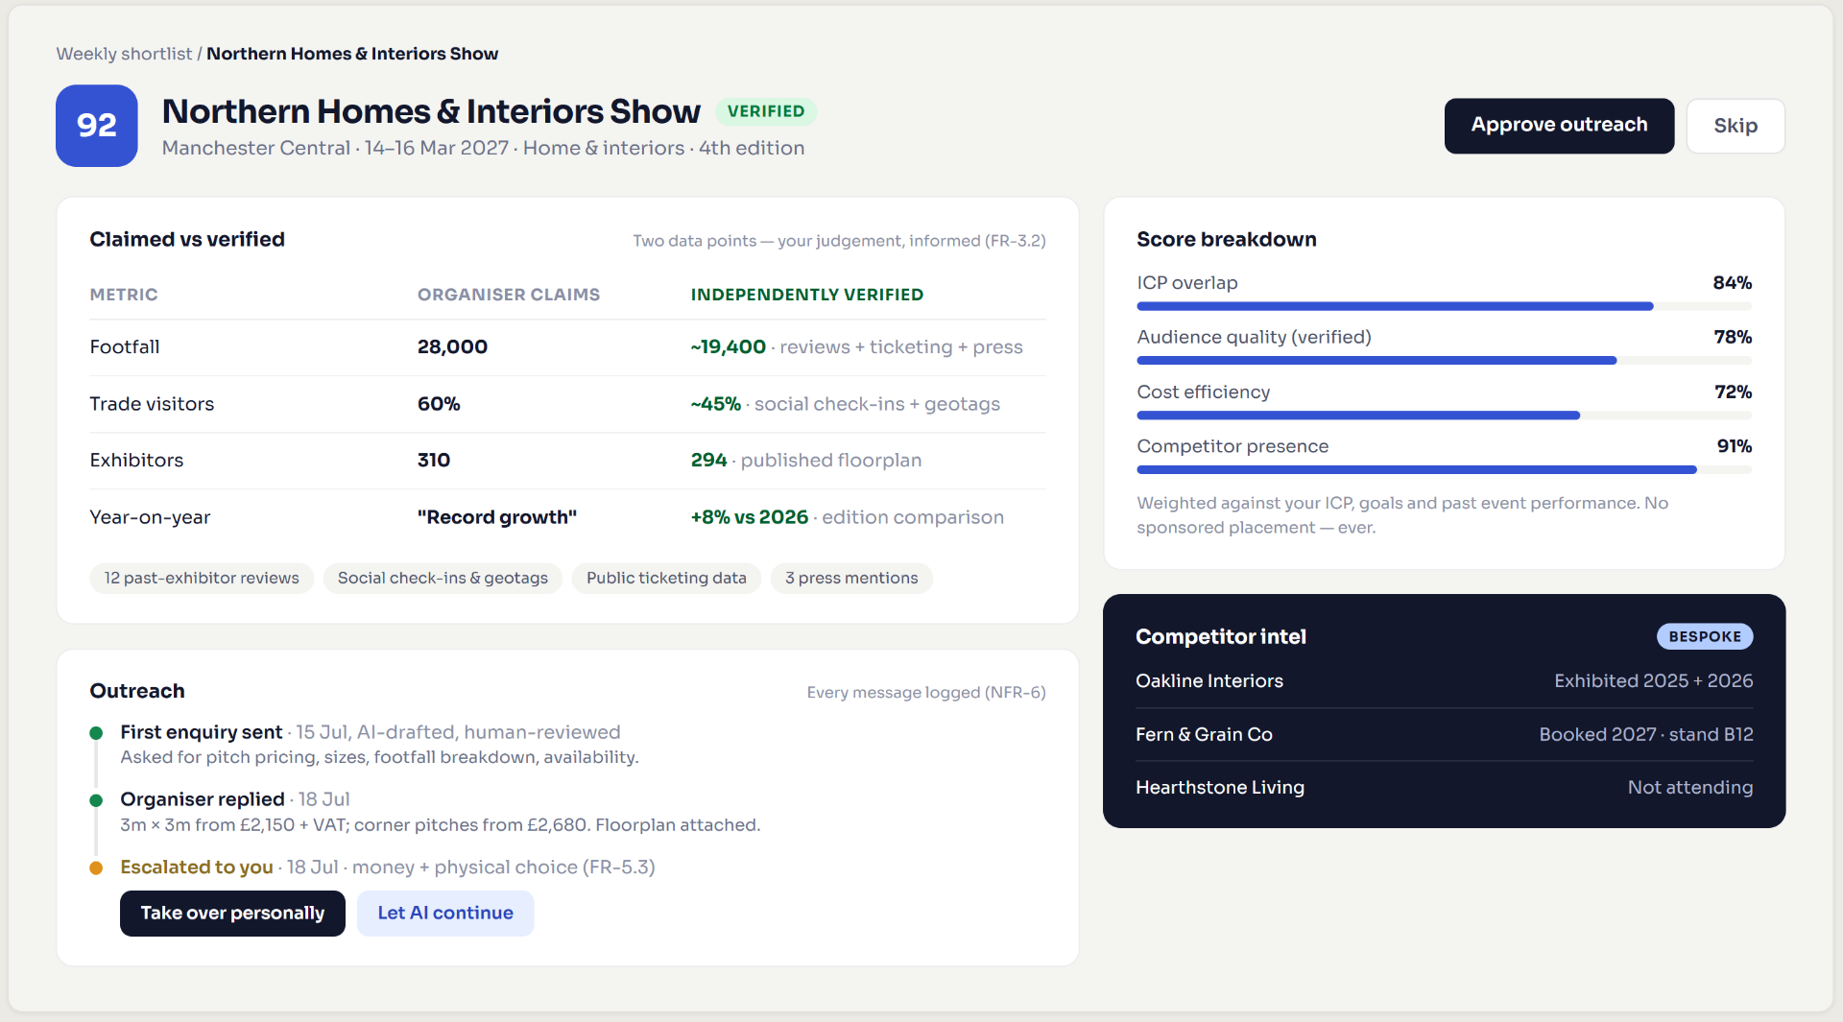Open the 3 press mentions chip
Image resolution: width=1843 pixels, height=1022 pixels.
click(x=851, y=579)
